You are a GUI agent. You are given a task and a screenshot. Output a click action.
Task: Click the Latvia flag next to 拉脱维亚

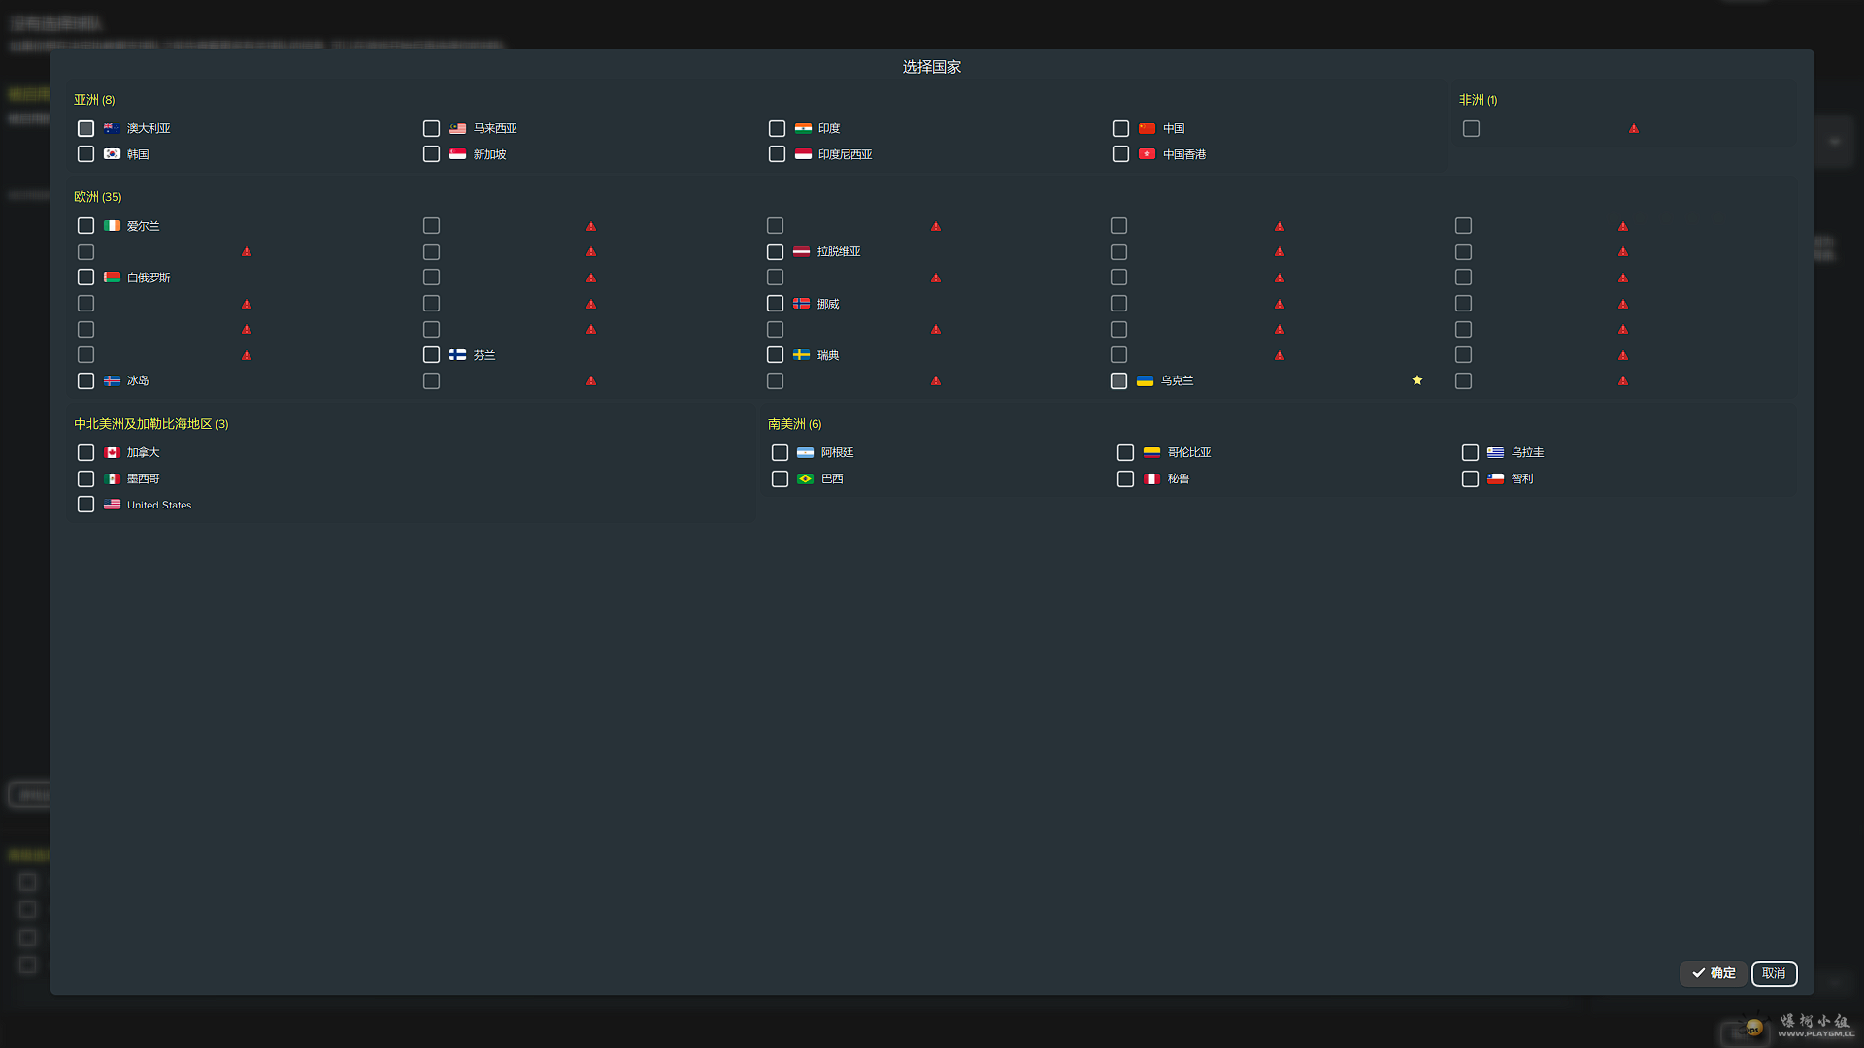(801, 251)
